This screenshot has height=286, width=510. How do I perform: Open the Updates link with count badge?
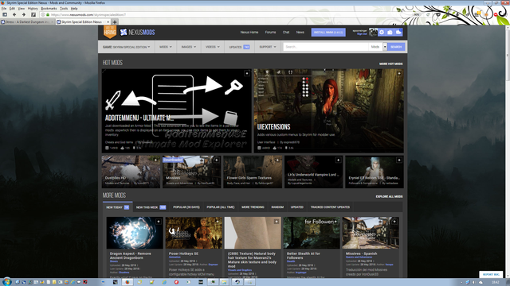pos(239,47)
